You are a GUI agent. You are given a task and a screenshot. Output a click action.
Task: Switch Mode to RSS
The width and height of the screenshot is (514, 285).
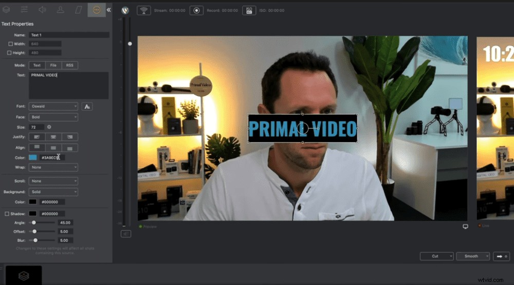69,66
